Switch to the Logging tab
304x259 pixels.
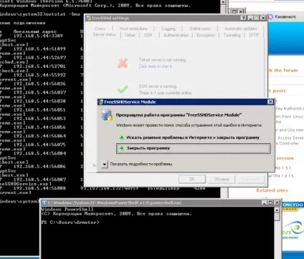pyautogui.click(x=168, y=29)
